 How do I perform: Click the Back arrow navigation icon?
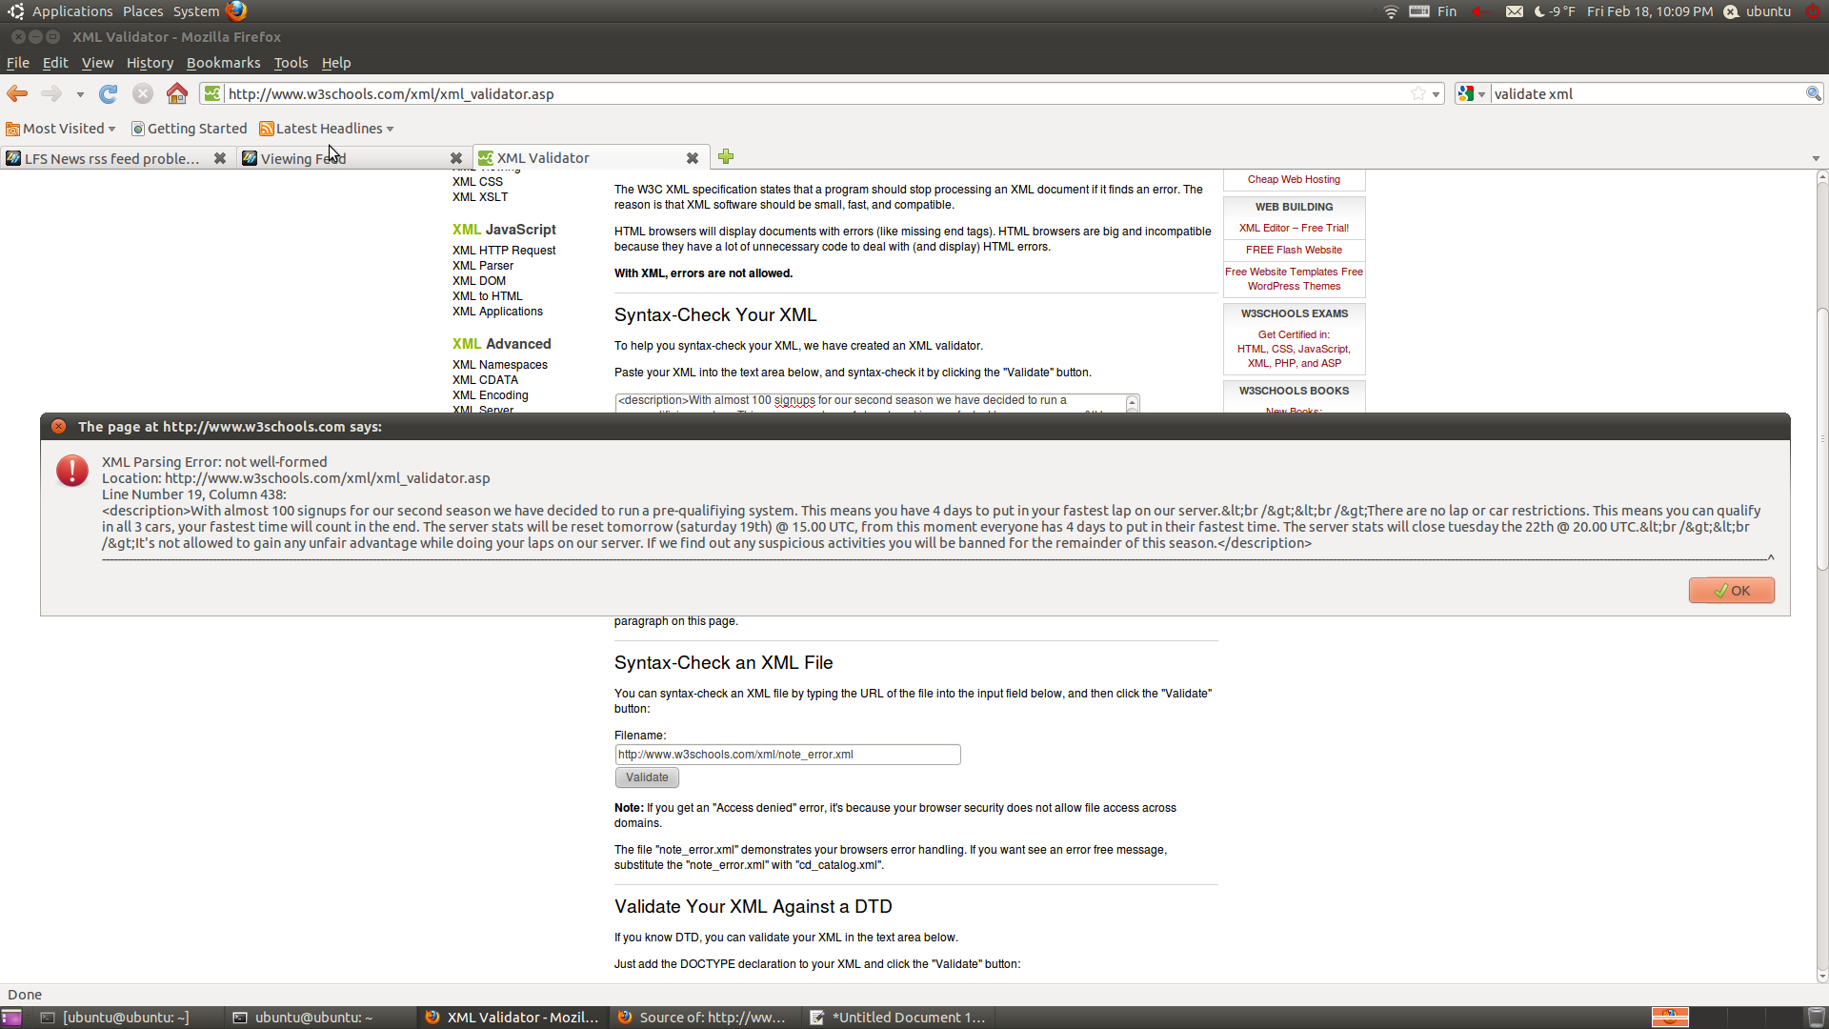pos(17,93)
